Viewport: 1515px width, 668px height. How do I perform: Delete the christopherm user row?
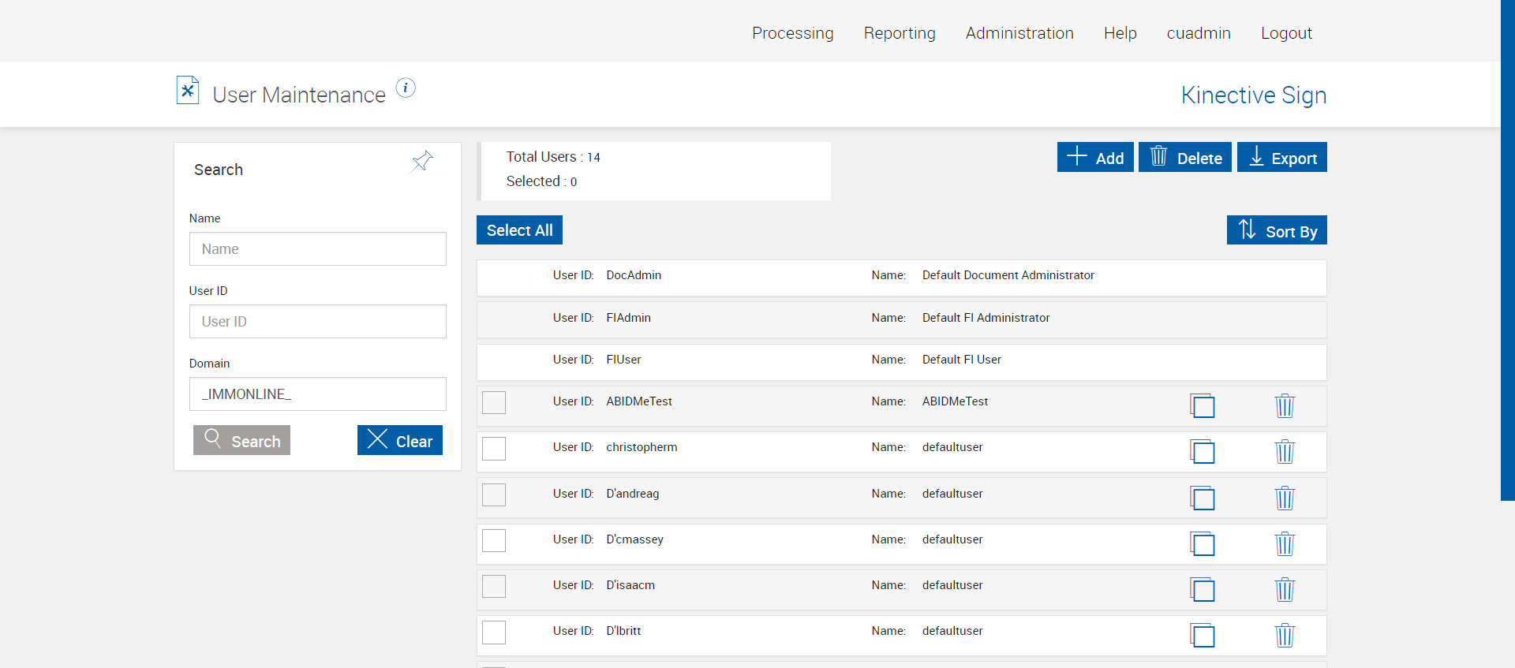pyautogui.click(x=1285, y=452)
